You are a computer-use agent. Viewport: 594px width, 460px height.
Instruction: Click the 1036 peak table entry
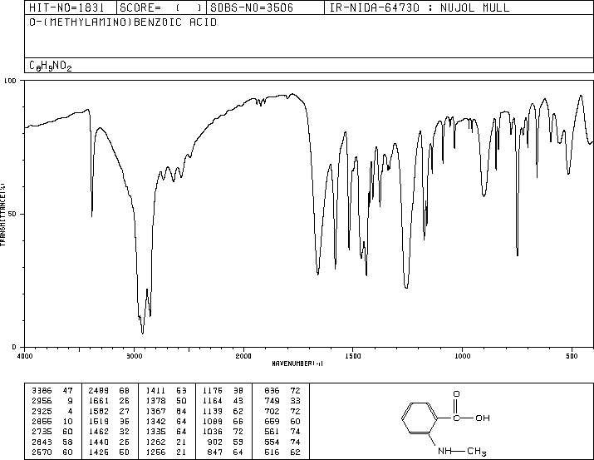coord(223,432)
